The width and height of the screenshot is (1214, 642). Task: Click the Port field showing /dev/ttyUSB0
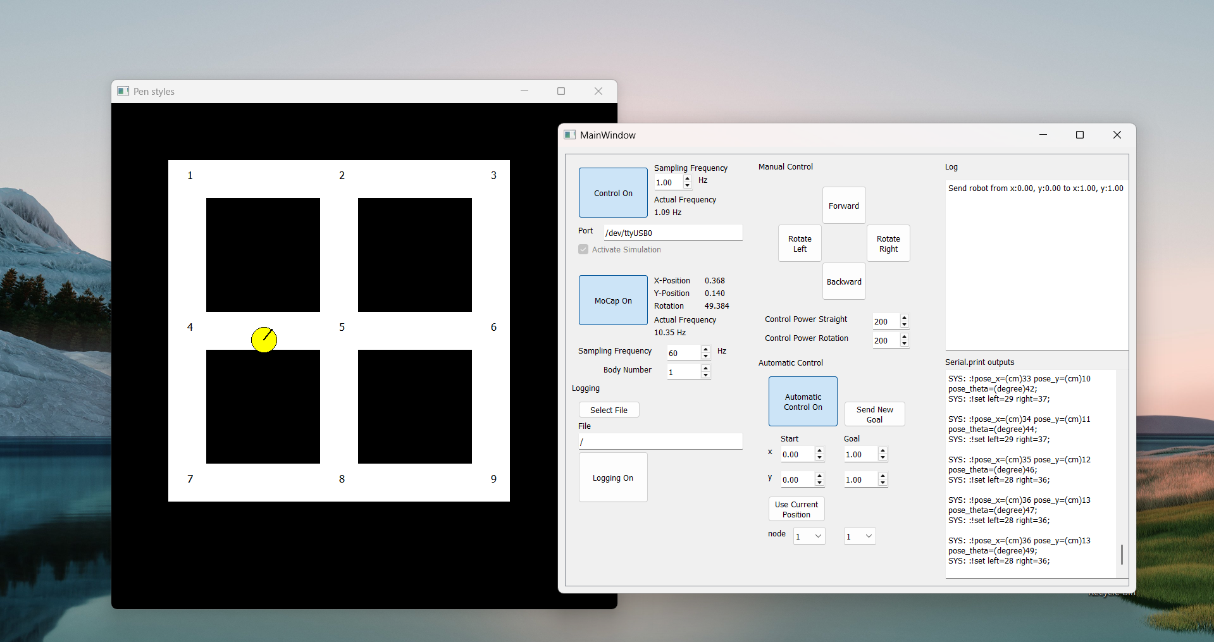click(672, 233)
